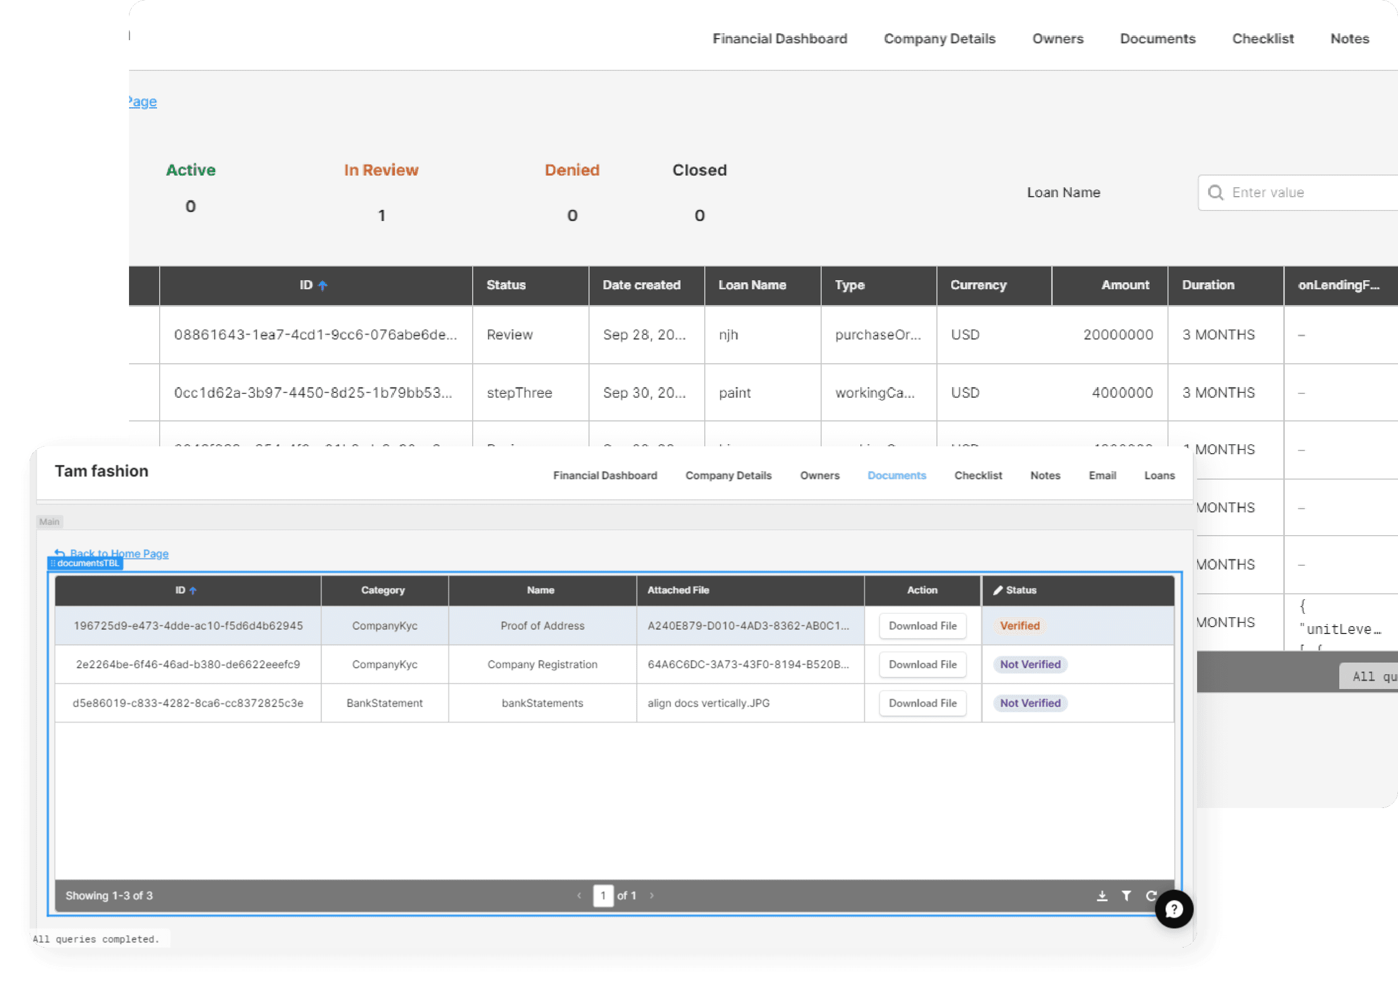Sort loans table by ID arrow
Screen dimensions: 1398x992
tap(323, 285)
